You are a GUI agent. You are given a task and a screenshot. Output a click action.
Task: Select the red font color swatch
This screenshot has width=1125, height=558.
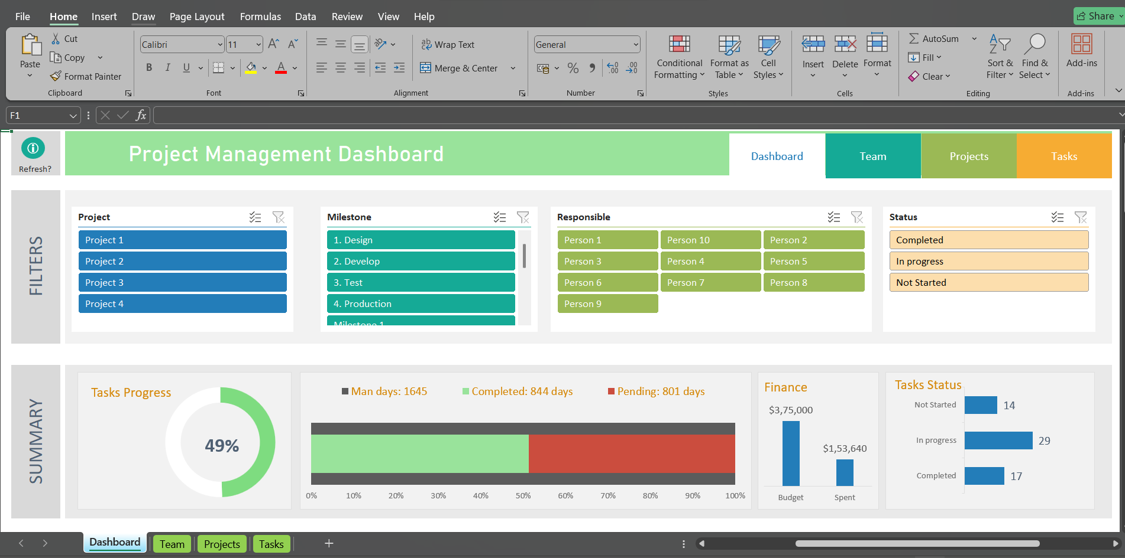pyautogui.click(x=280, y=68)
